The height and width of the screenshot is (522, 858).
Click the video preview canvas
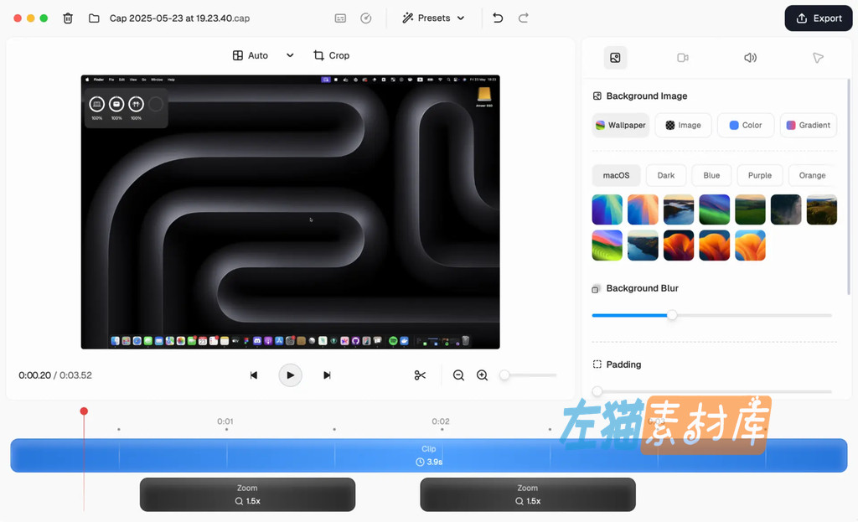(x=290, y=212)
